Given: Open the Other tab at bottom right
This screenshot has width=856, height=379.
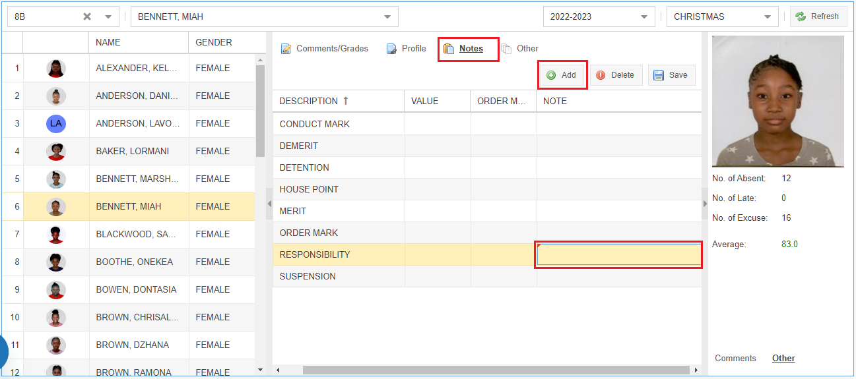Looking at the screenshot, I should point(783,358).
